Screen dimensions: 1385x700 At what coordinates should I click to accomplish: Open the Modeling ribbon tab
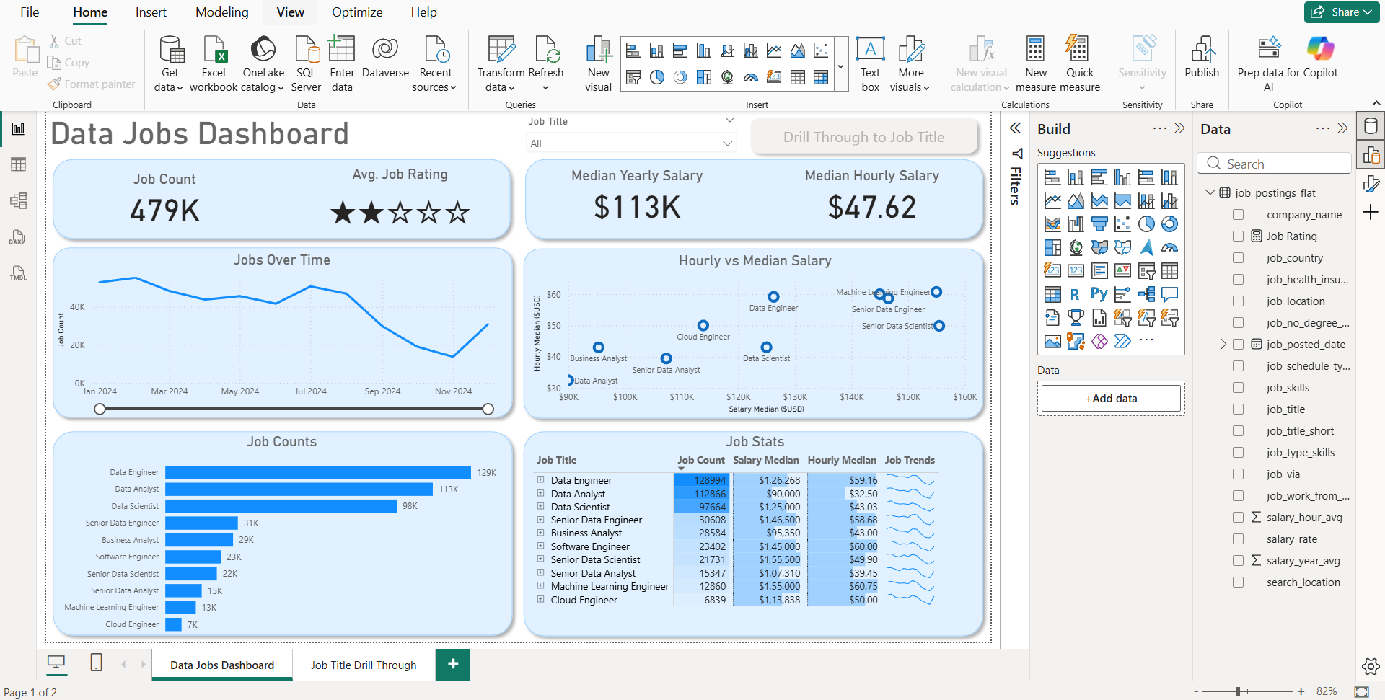pos(222,12)
